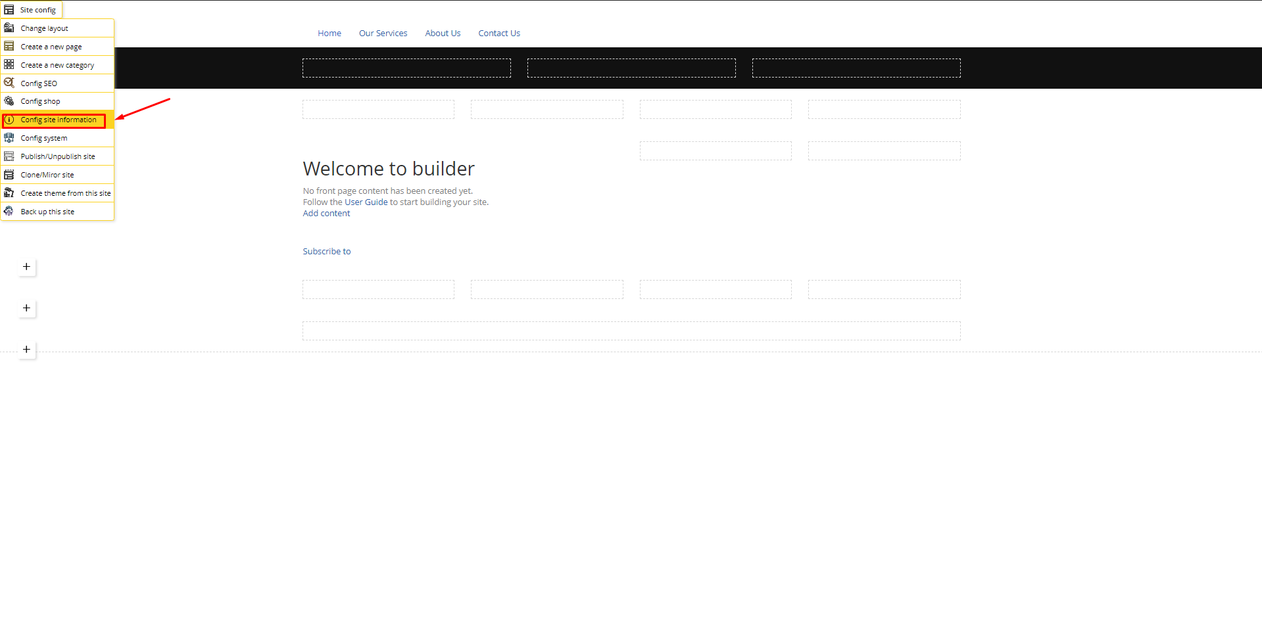Open Config system menu entry
This screenshot has width=1262, height=621.
57,138
